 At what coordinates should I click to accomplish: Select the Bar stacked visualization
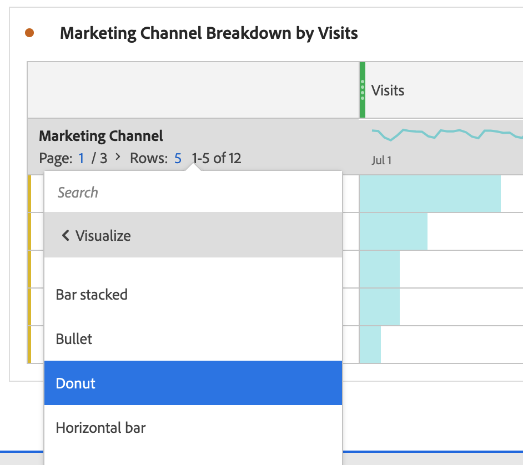91,294
